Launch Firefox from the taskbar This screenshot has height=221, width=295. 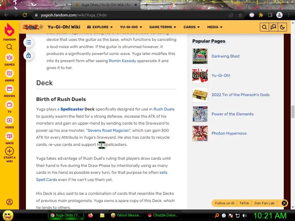point(90,215)
